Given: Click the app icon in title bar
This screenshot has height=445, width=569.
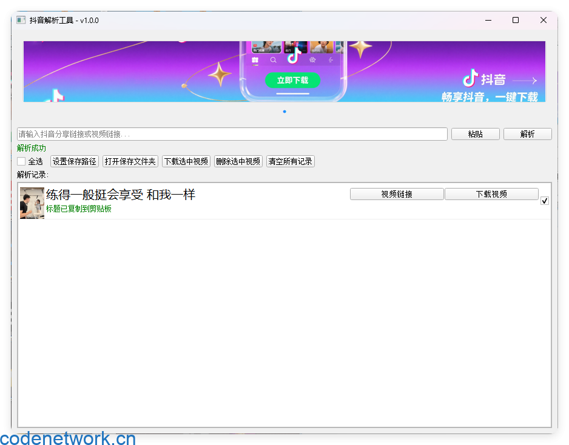Looking at the screenshot, I should click(21, 20).
